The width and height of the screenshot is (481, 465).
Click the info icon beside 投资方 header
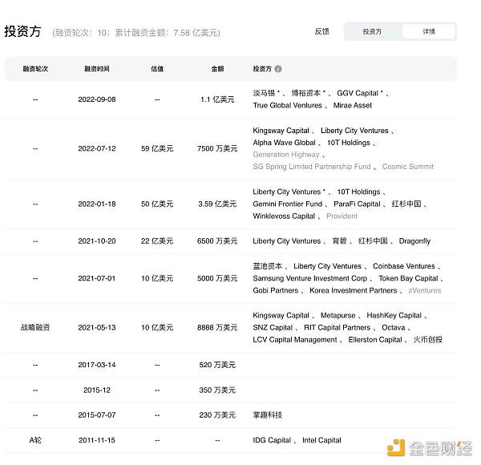point(278,69)
